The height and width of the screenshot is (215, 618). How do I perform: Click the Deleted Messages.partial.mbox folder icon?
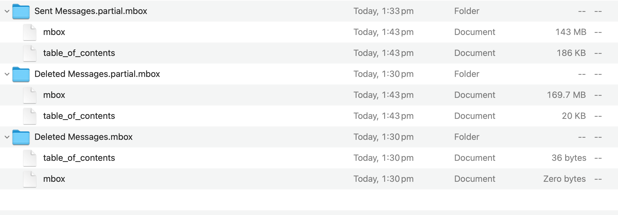[x=21, y=74]
